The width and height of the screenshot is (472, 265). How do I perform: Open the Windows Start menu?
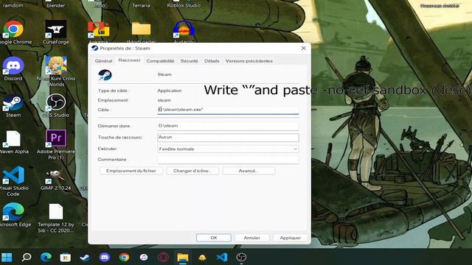[x=7, y=258]
